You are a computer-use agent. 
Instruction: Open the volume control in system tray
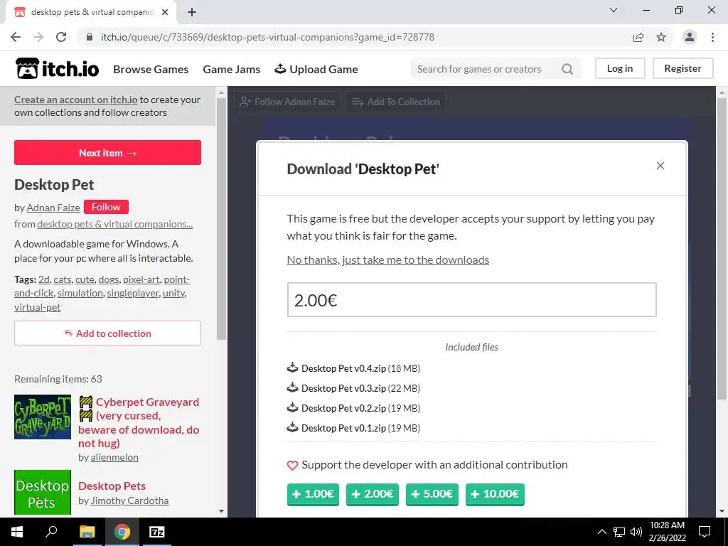[636, 532]
